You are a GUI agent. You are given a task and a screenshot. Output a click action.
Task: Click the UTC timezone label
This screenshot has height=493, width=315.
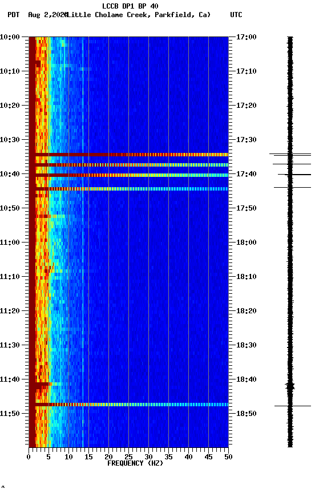click(x=236, y=15)
